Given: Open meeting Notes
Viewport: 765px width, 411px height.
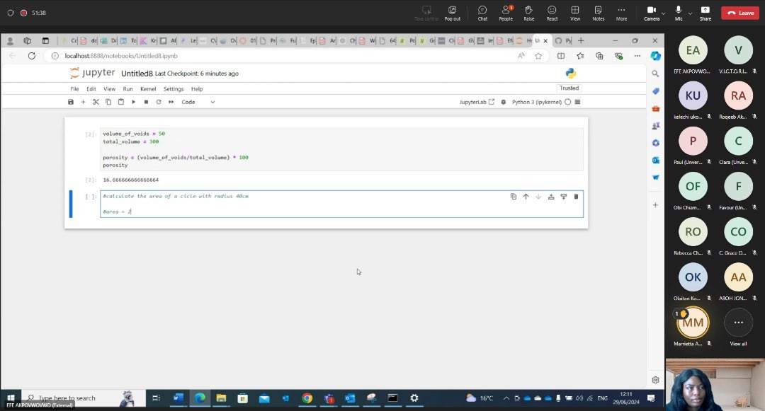Looking at the screenshot, I should [x=598, y=13].
